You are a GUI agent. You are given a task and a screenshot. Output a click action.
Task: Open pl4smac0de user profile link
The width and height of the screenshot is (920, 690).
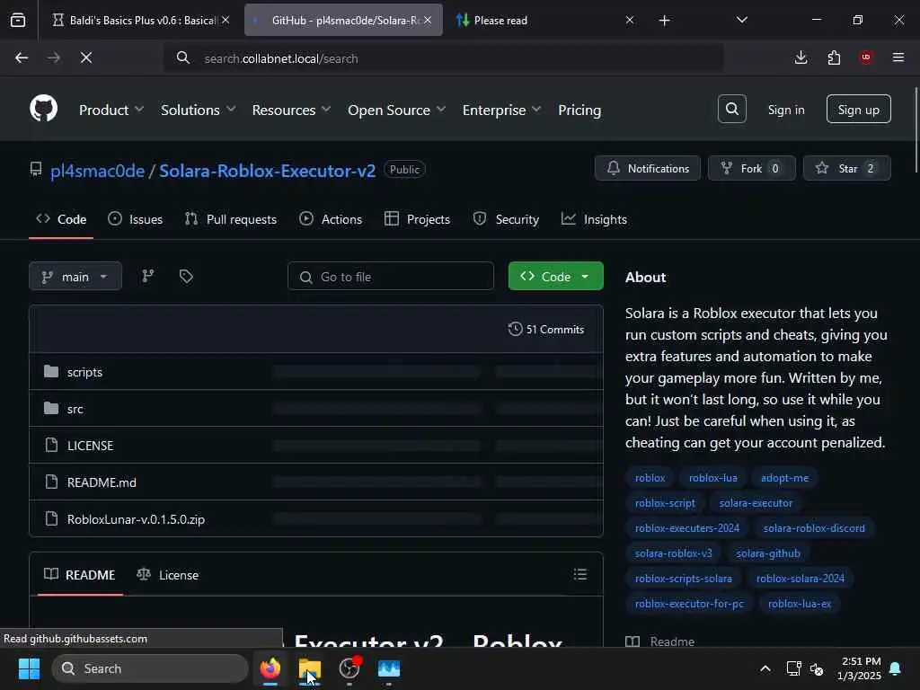[x=97, y=170]
